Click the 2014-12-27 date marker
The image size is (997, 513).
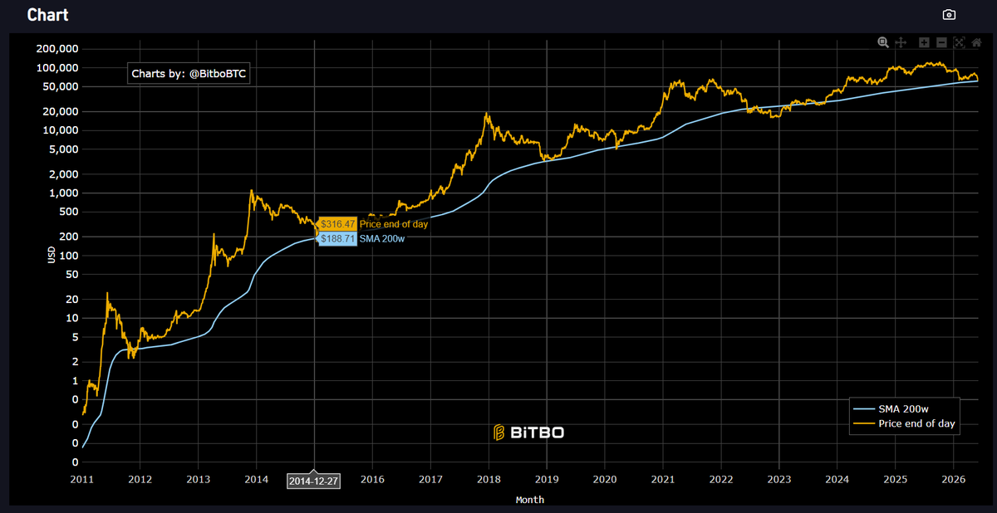[x=313, y=481]
